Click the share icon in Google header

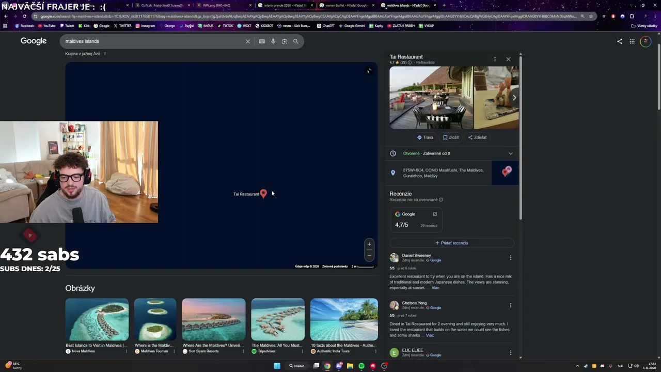[620, 41]
